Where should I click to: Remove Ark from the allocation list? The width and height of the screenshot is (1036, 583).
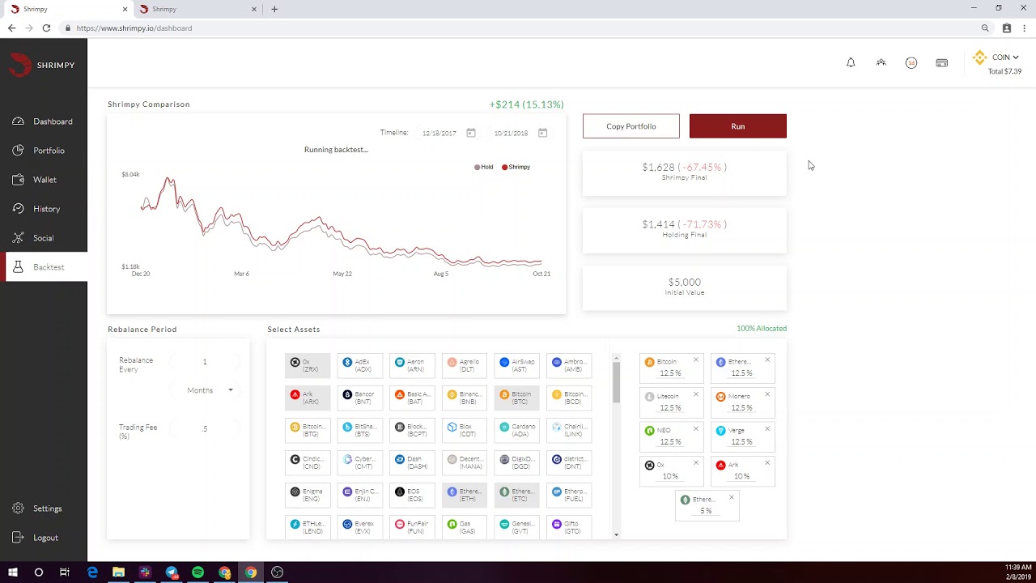coord(767,463)
